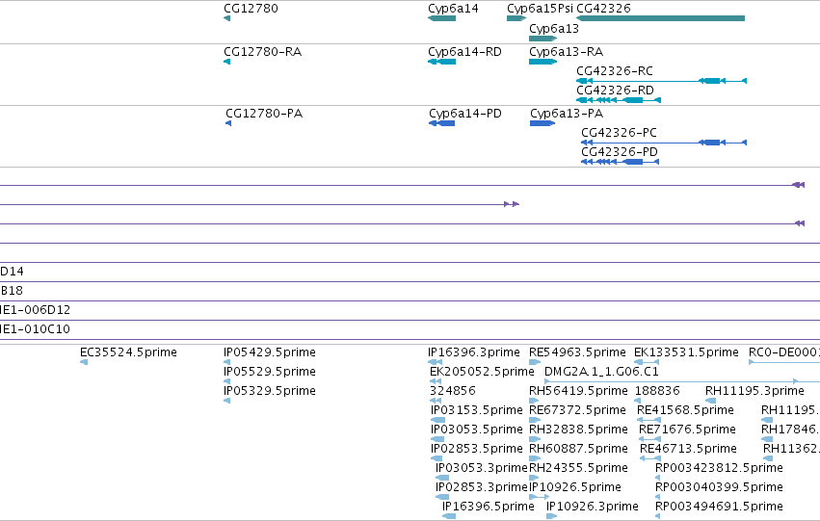Screen dimensions: 820x521
Task: Select the IP05529.5prime EST label
Action: tap(270, 372)
